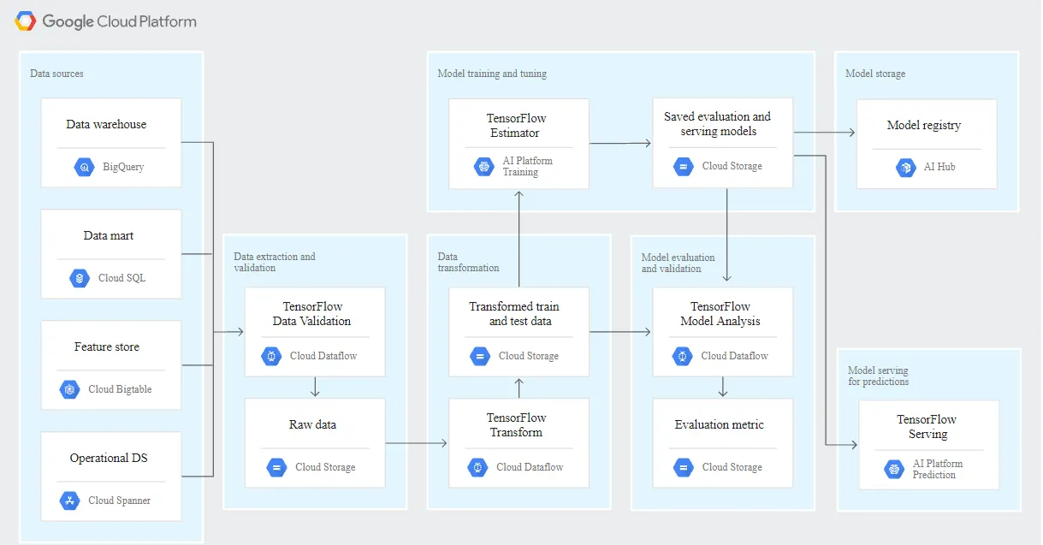This screenshot has width=1043, height=545.
Task: Click the Cloud Spanner icon under Operational DS
Action: 69,501
